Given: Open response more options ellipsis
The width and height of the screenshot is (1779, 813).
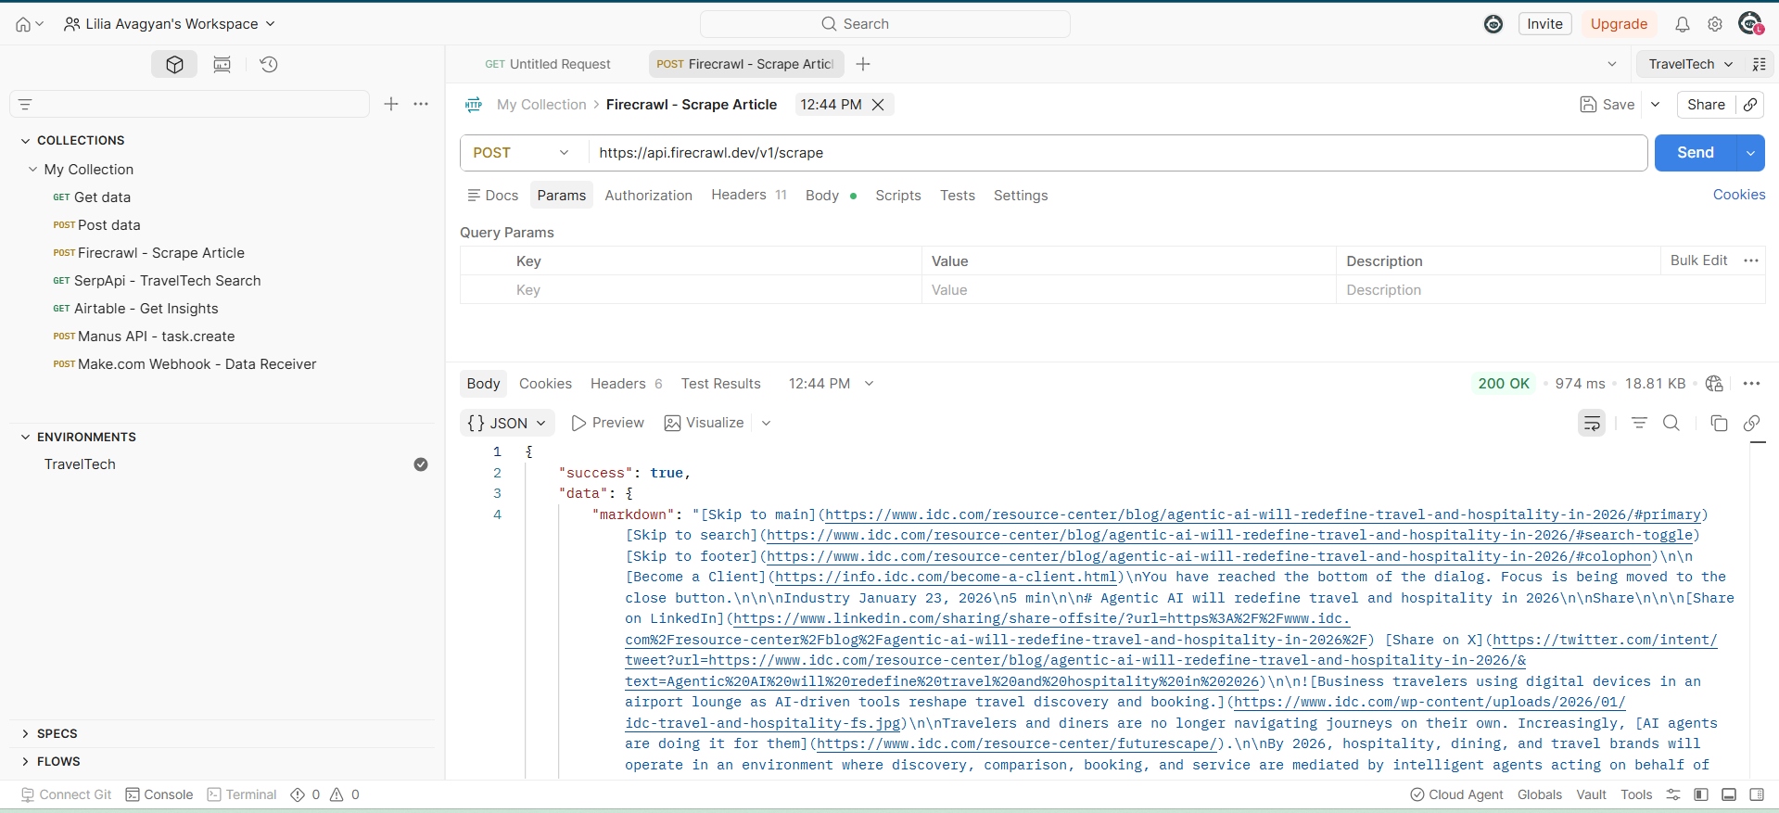Looking at the screenshot, I should [x=1751, y=384].
